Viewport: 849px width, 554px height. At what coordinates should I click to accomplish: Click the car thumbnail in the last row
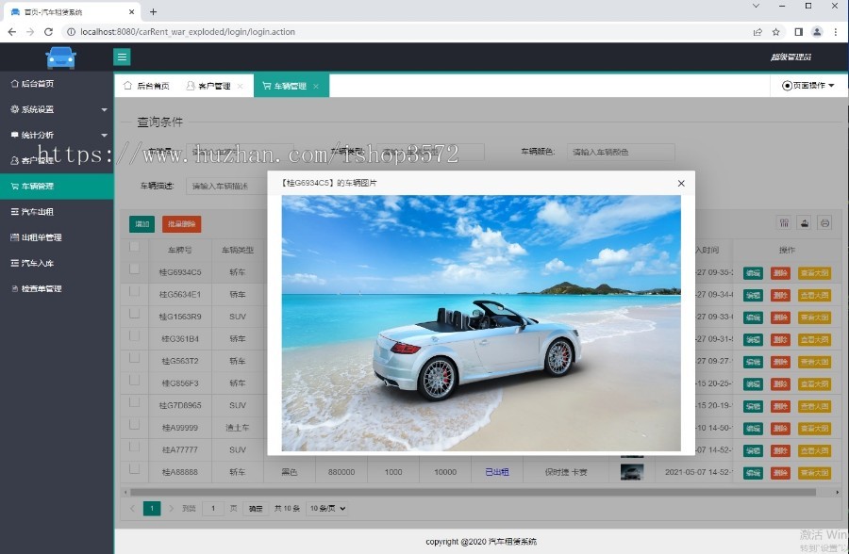point(632,472)
